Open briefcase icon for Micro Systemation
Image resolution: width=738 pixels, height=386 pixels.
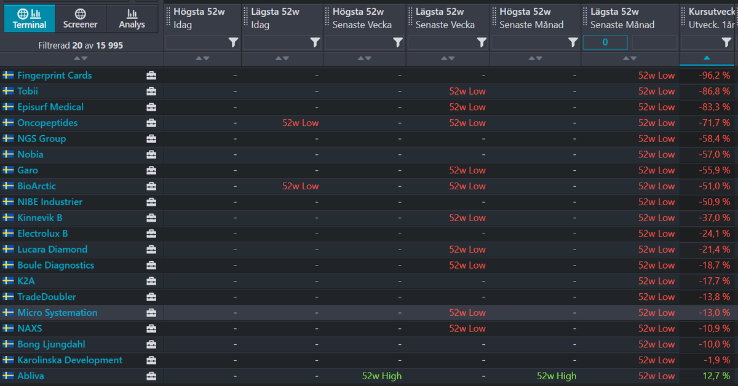click(x=151, y=313)
